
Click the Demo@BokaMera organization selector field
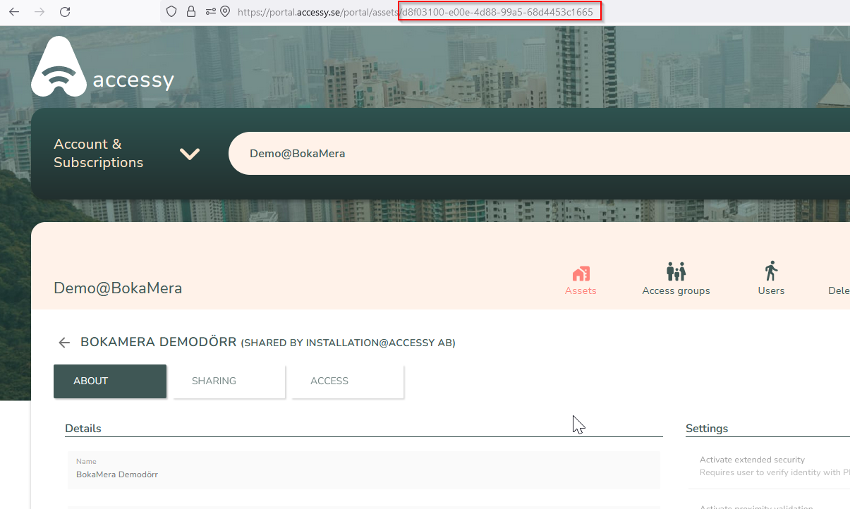pyautogui.click(x=539, y=154)
